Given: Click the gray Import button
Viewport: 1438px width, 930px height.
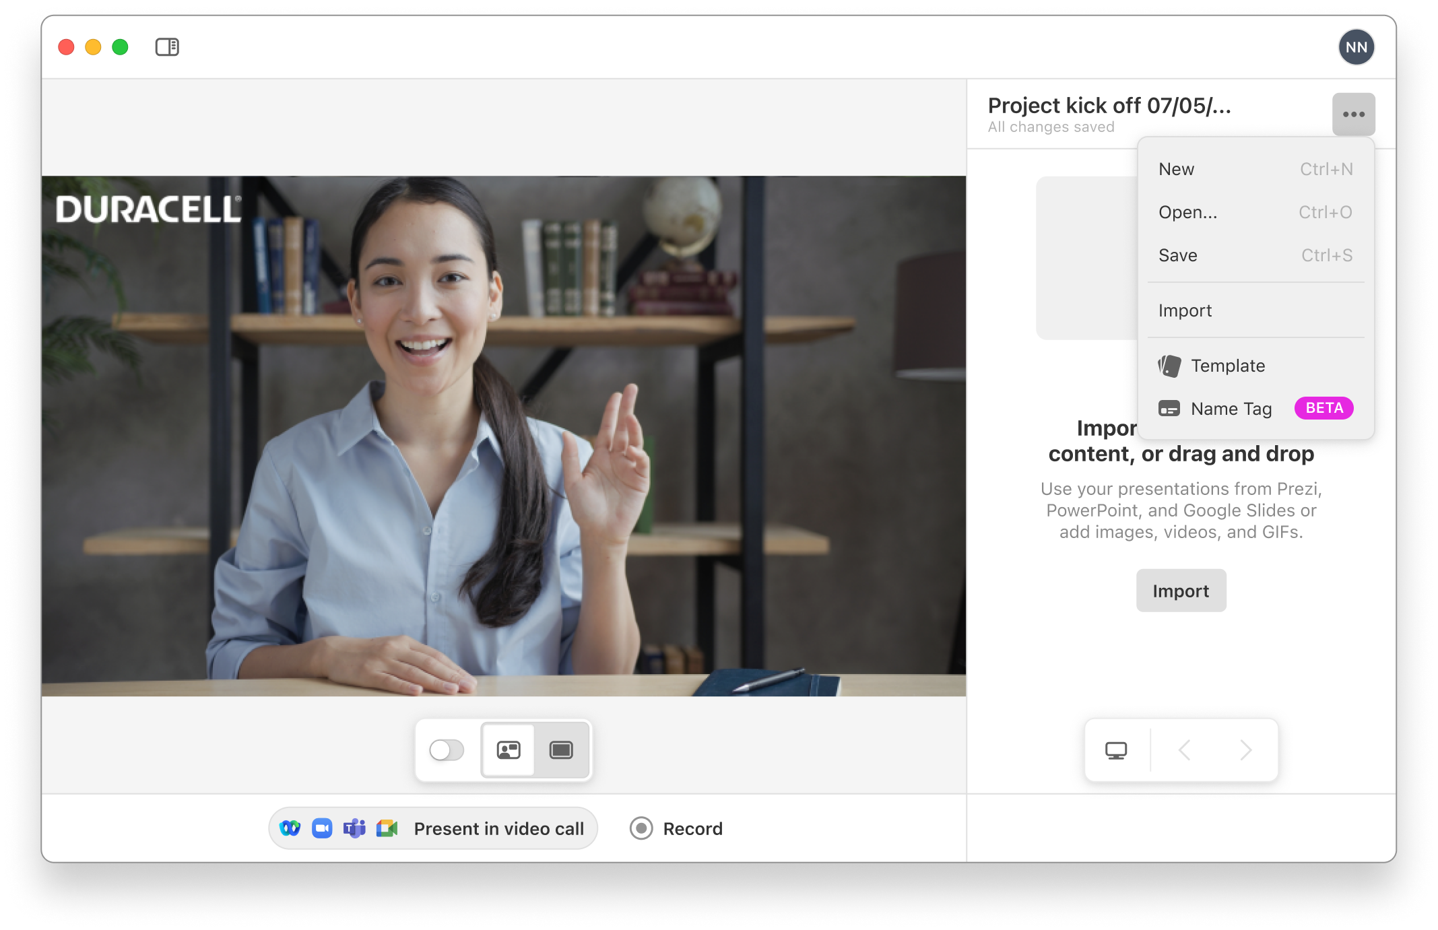Looking at the screenshot, I should [1181, 591].
